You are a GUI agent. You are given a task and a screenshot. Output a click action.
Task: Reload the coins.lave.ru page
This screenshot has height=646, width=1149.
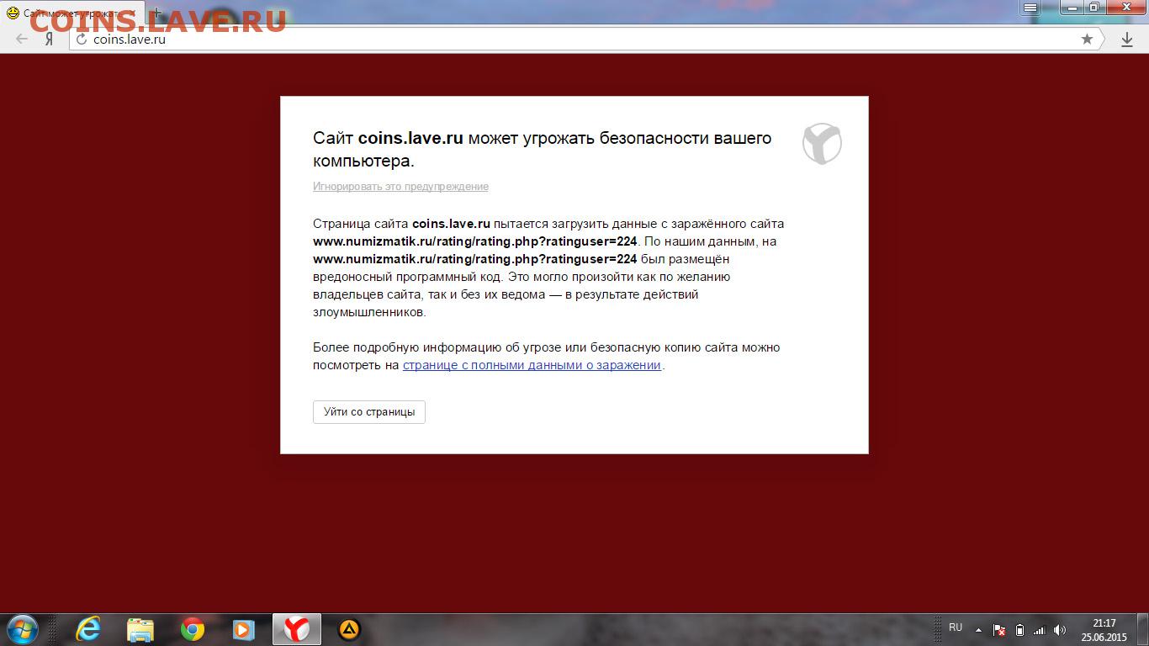82,40
